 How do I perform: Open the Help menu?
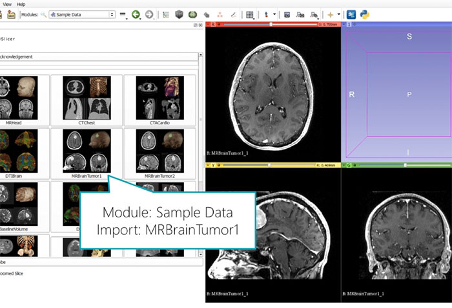21,3
